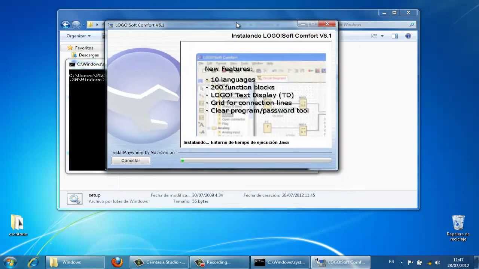The height and width of the screenshot is (269, 479).
Task: Click the ES language indicator
Action: pos(391,262)
